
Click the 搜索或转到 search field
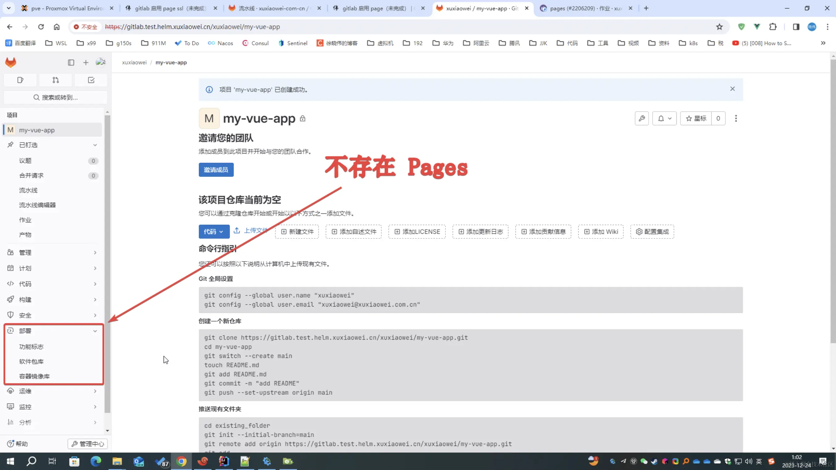(x=56, y=97)
